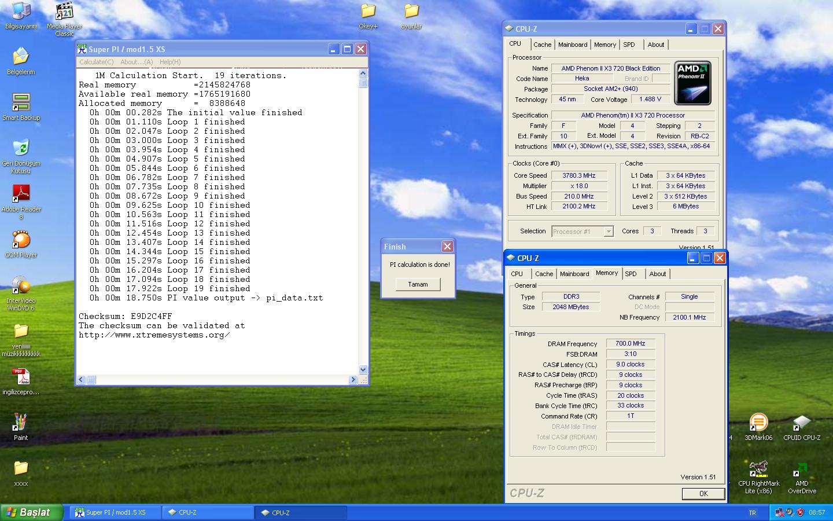Select Cache tab in upper CPU-Z

pyautogui.click(x=542, y=45)
